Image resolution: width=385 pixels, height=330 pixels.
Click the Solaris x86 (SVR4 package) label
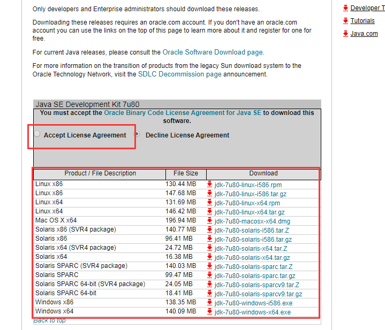point(76,229)
